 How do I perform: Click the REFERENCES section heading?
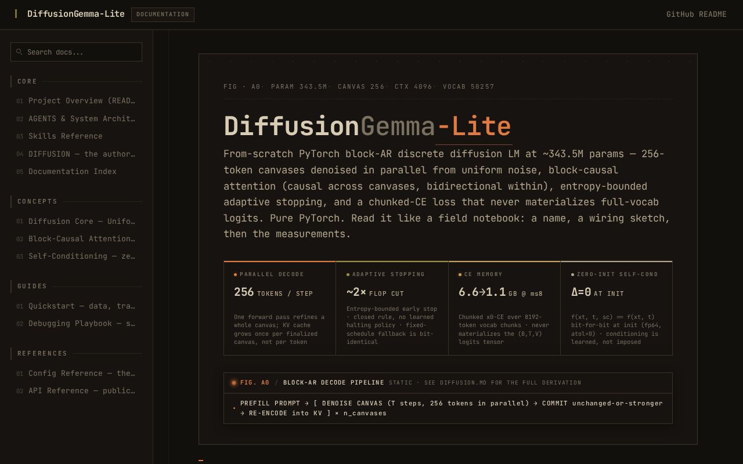pos(42,353)
